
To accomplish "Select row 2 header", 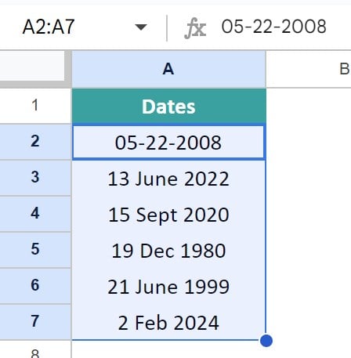I will pos(35,142).
